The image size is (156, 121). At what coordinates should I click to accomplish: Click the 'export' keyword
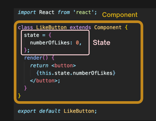pos(27,111)
